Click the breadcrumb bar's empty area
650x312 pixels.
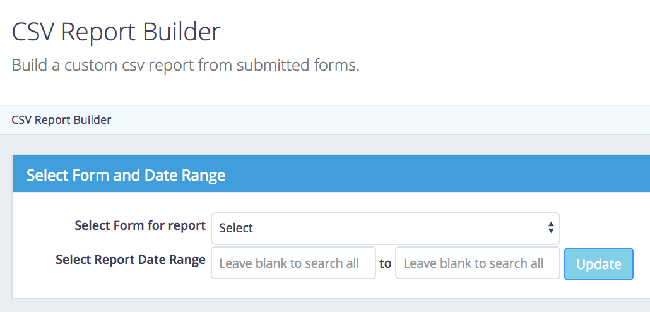[x=379, y=119]
